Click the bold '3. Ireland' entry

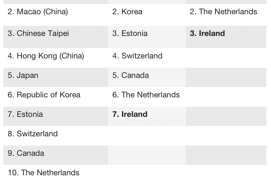(x=208, y=34)
